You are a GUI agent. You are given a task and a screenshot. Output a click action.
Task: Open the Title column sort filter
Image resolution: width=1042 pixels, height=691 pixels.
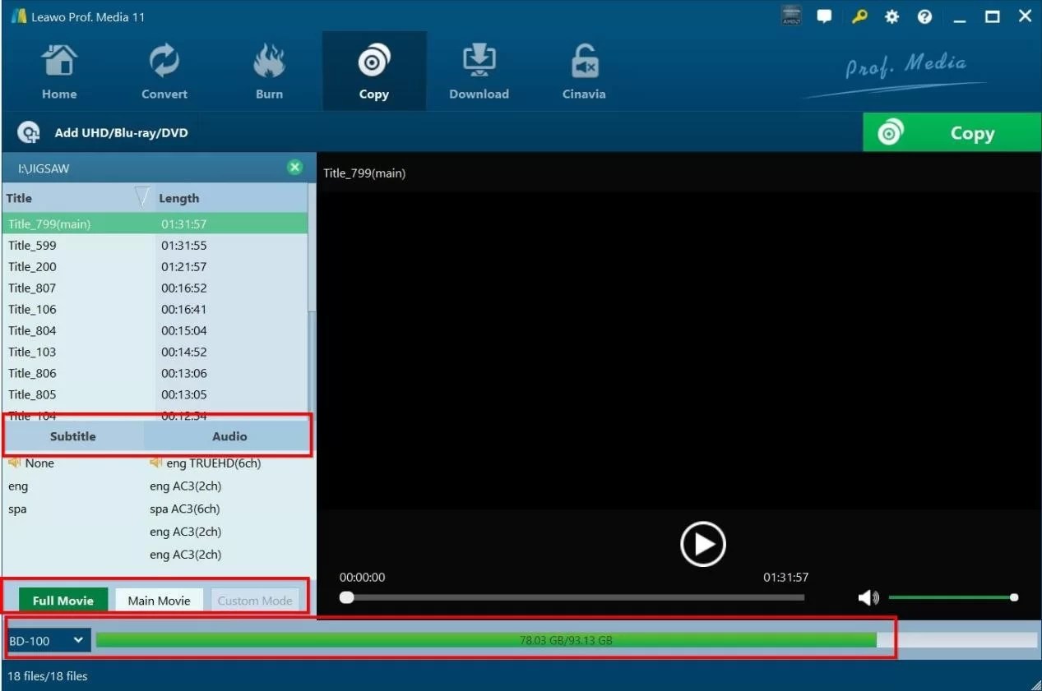click(141, 197)
